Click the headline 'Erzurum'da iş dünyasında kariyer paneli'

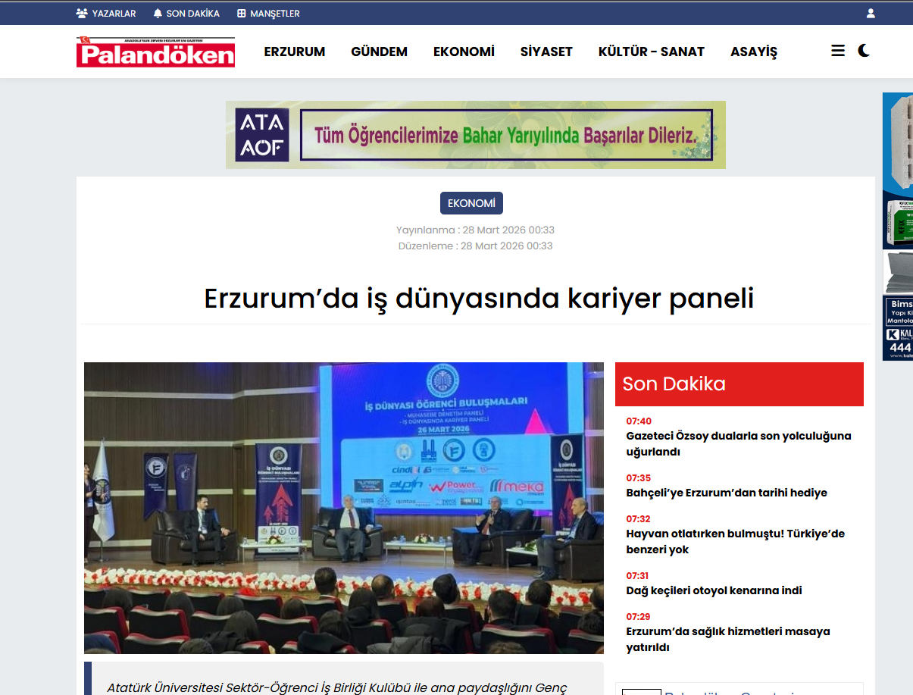point(478,299)
